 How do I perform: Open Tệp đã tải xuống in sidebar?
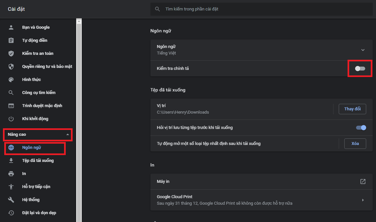point(38,160)
